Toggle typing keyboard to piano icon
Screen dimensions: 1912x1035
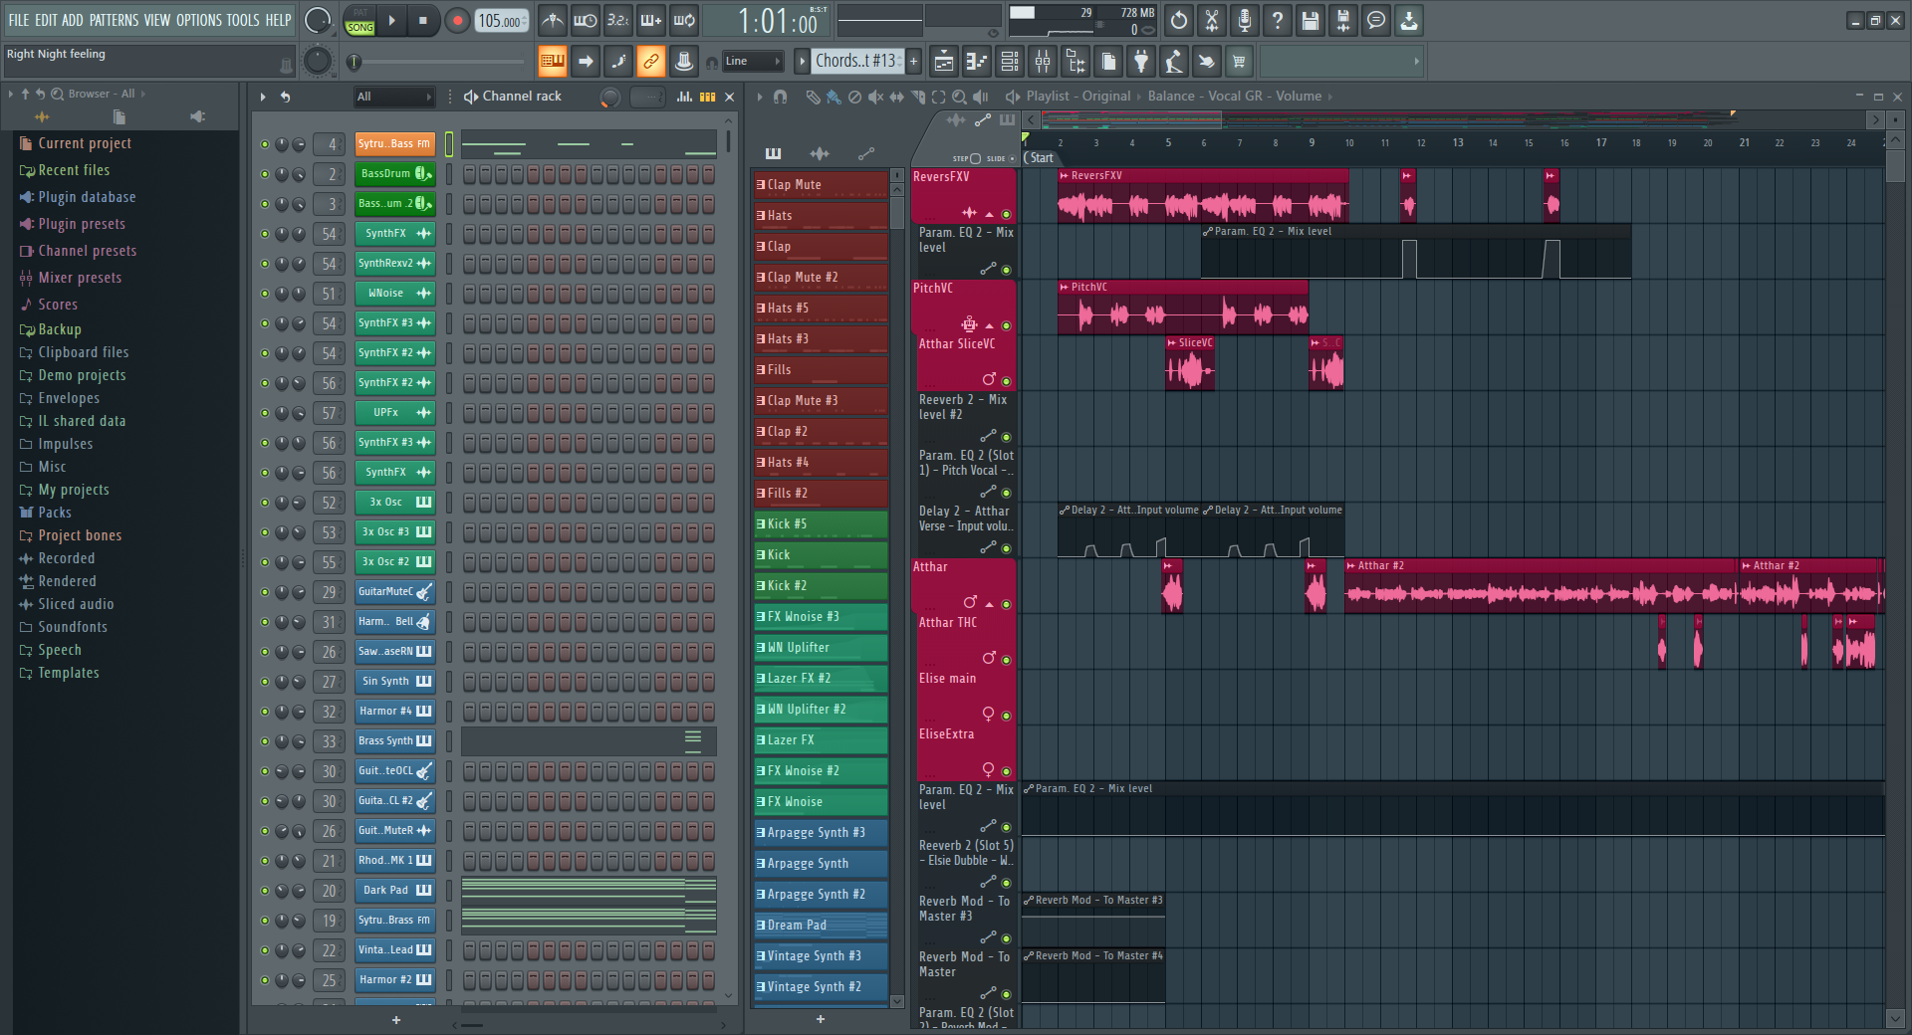pos(553,62)
